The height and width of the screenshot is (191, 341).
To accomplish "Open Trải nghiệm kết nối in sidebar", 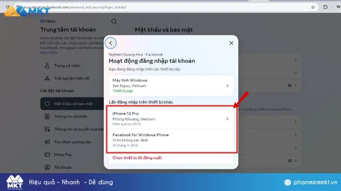I will [72, 78].
